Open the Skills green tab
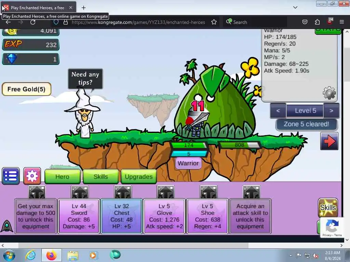The height and width of the screenshot is (262, 350). 101,177
